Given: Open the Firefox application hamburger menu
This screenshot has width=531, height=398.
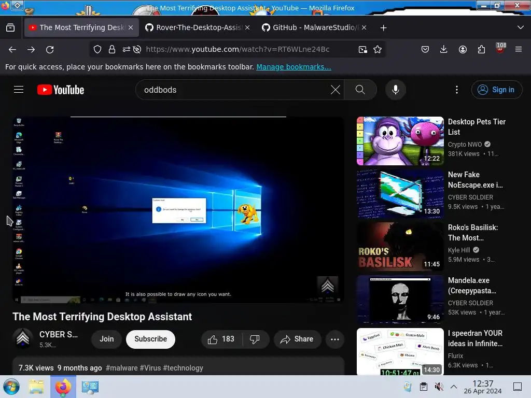Looking at the screenshot, I should (x=519, y=49).
